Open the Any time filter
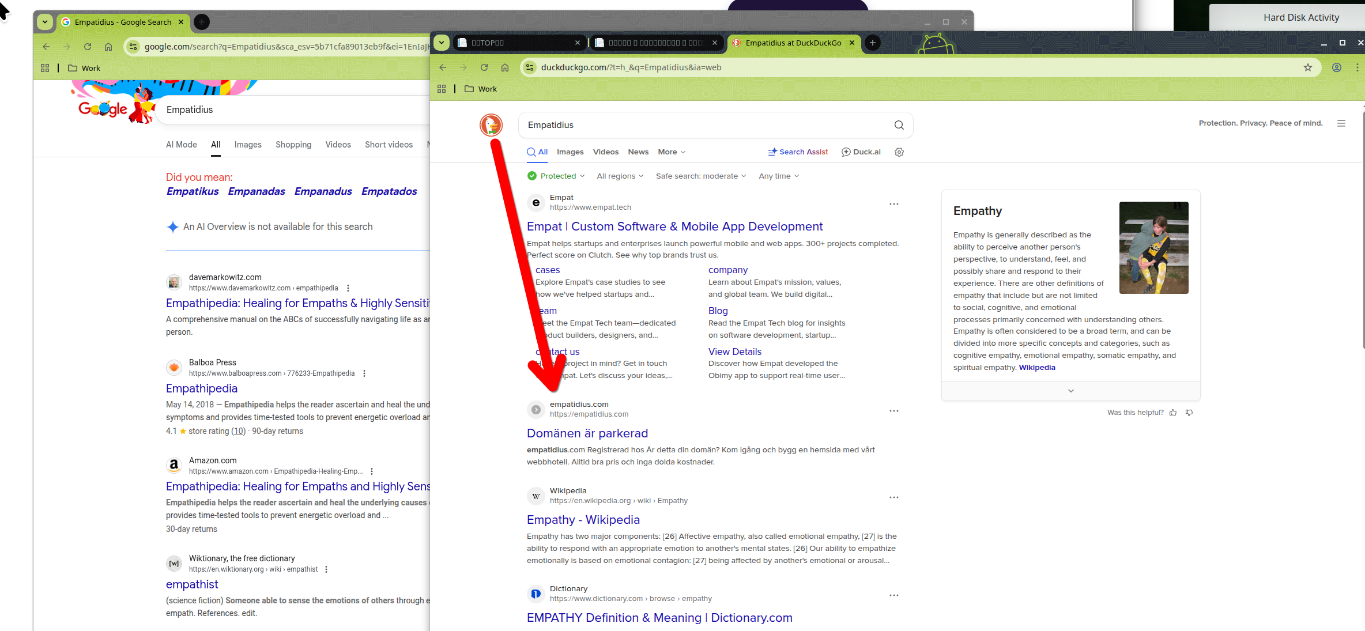 (778, 176)
